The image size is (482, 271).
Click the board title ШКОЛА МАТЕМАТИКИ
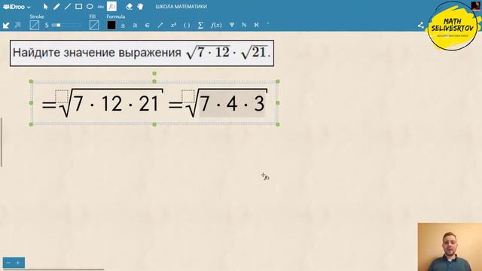pos(181,7)
